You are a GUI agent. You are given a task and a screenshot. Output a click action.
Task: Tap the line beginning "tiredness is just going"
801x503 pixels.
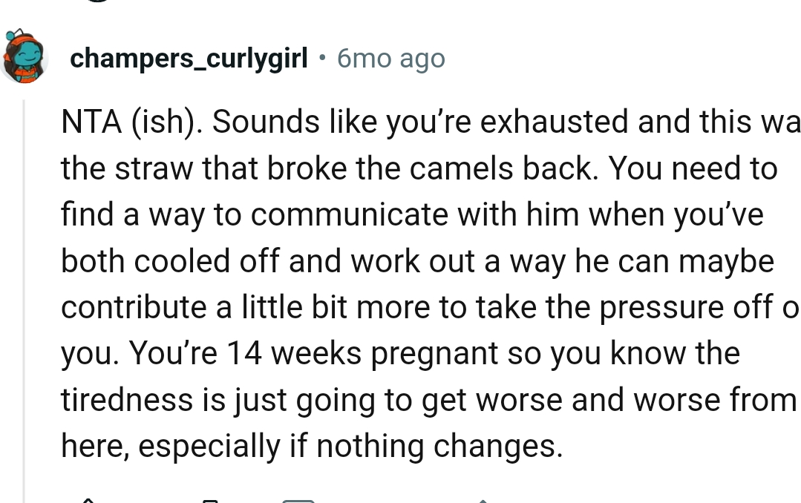(x=428, y=400)
